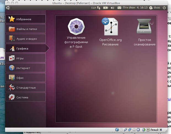Open the dvas user status menu
This screenshot has width=171, height=134.
pyautogui.click(x=155, y=8)
